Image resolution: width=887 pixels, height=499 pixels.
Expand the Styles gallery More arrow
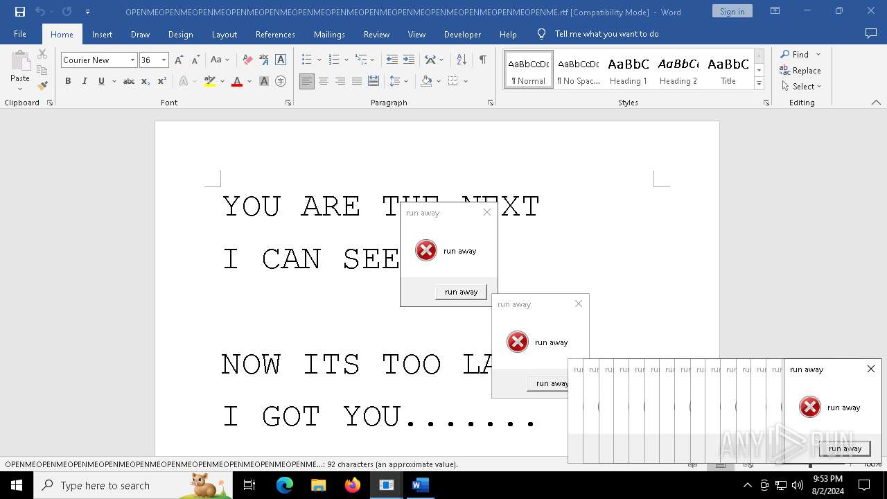[759, 84]
